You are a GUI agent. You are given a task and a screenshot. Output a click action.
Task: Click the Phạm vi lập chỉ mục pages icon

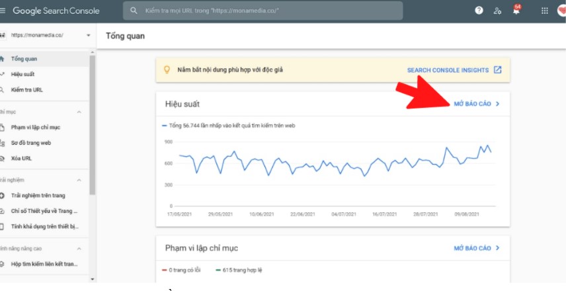(x=2, y=128)
